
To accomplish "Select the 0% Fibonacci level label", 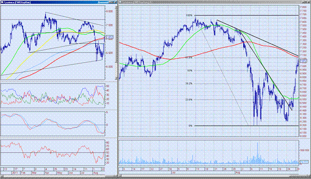I will [x=190, y=125].
